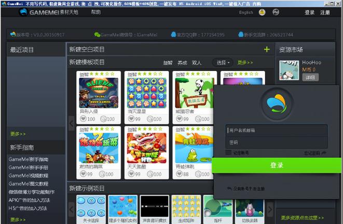
Task: Open the 帮助 menu
Action: click(96, 12)
